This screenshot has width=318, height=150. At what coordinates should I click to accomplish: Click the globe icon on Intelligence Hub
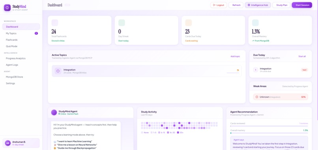(249, 5)
